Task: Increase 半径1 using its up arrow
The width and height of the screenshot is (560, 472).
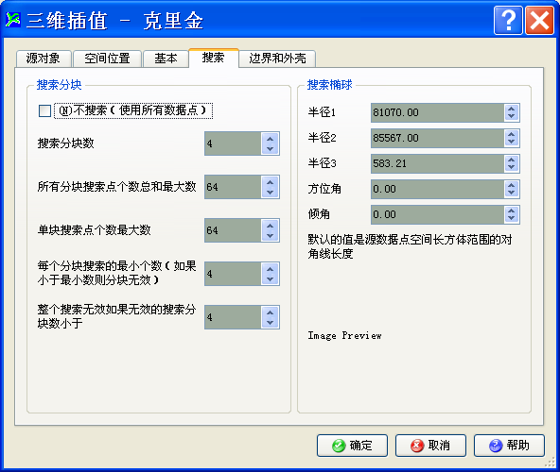Action: 512,109
